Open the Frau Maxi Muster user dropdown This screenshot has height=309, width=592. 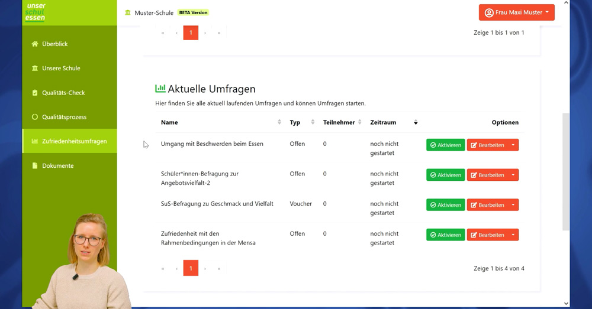[x=516, y=12]
